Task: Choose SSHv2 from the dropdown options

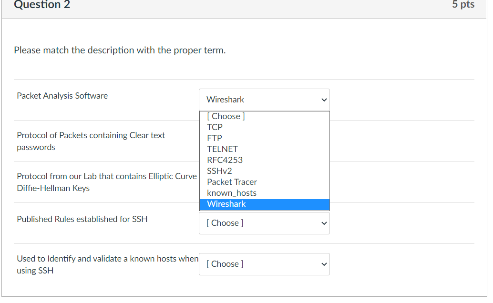Action: click(x=219, y=171)
